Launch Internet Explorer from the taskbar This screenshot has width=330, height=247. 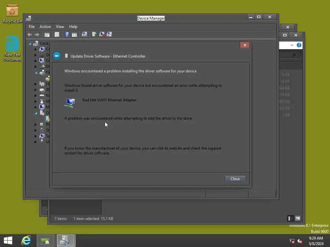[26, 241]
